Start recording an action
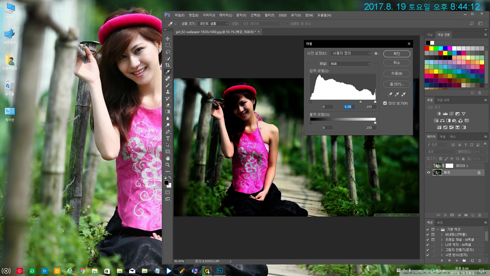This screenshot has height=276, width=490. [x=449, y=261]
